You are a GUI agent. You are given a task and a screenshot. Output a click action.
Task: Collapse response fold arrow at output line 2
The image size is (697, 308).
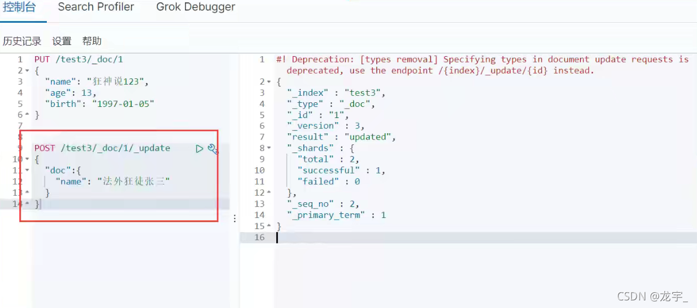(269, 82)
